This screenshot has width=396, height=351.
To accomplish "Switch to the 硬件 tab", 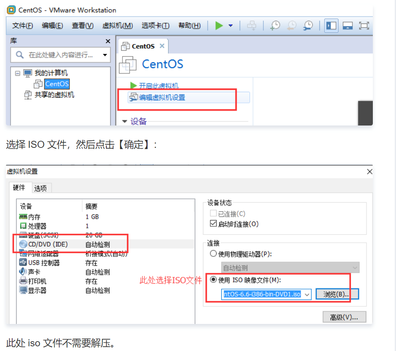I will tap(19, 187).
